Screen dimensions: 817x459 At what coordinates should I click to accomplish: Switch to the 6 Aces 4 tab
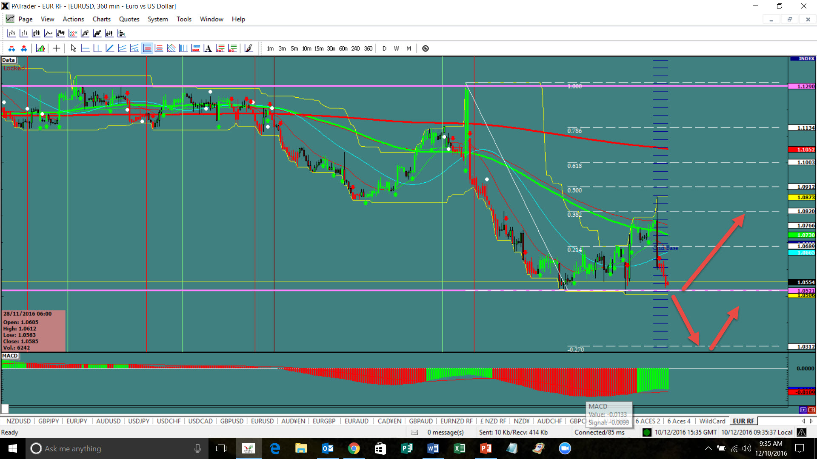[679, 421]
